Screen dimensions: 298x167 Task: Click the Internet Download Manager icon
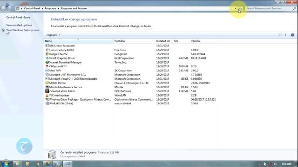[47, 62]
